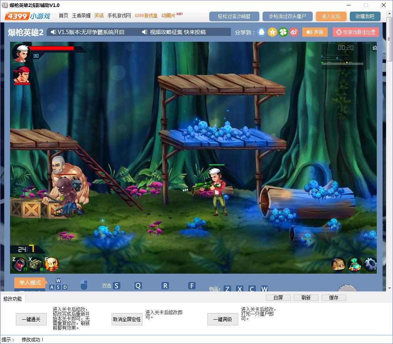Click 步枪流过双头僵尸 guide button
393x344 pixels.
[x=288, y=16]
